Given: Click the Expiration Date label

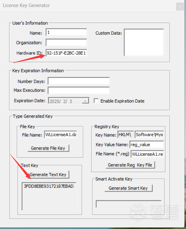Looking at the screenshot, I should click(x=30, y=101).
